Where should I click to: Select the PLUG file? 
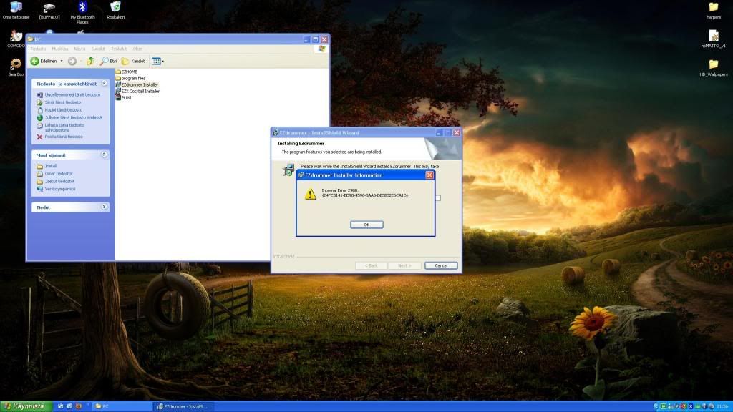123,97
